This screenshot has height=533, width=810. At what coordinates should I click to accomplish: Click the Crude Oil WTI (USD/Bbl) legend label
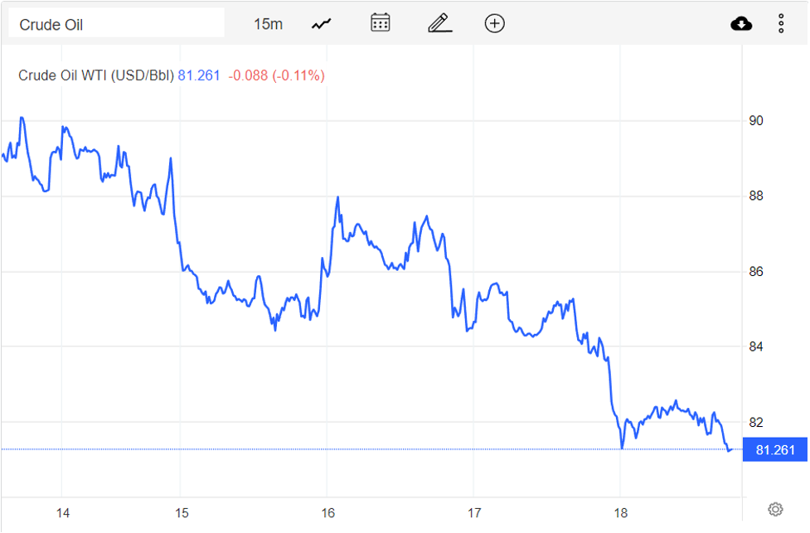96,75
